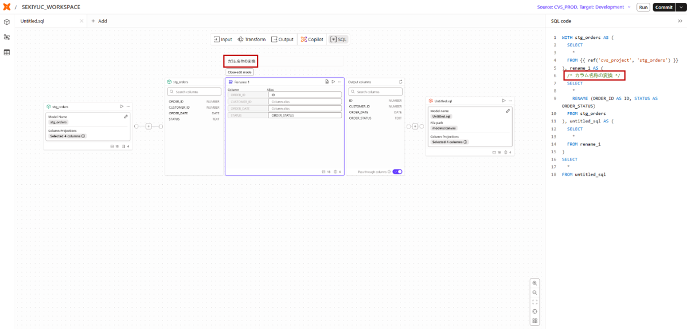
Task: Open more options on Untitled.sql node
Action: coord(509,100)
